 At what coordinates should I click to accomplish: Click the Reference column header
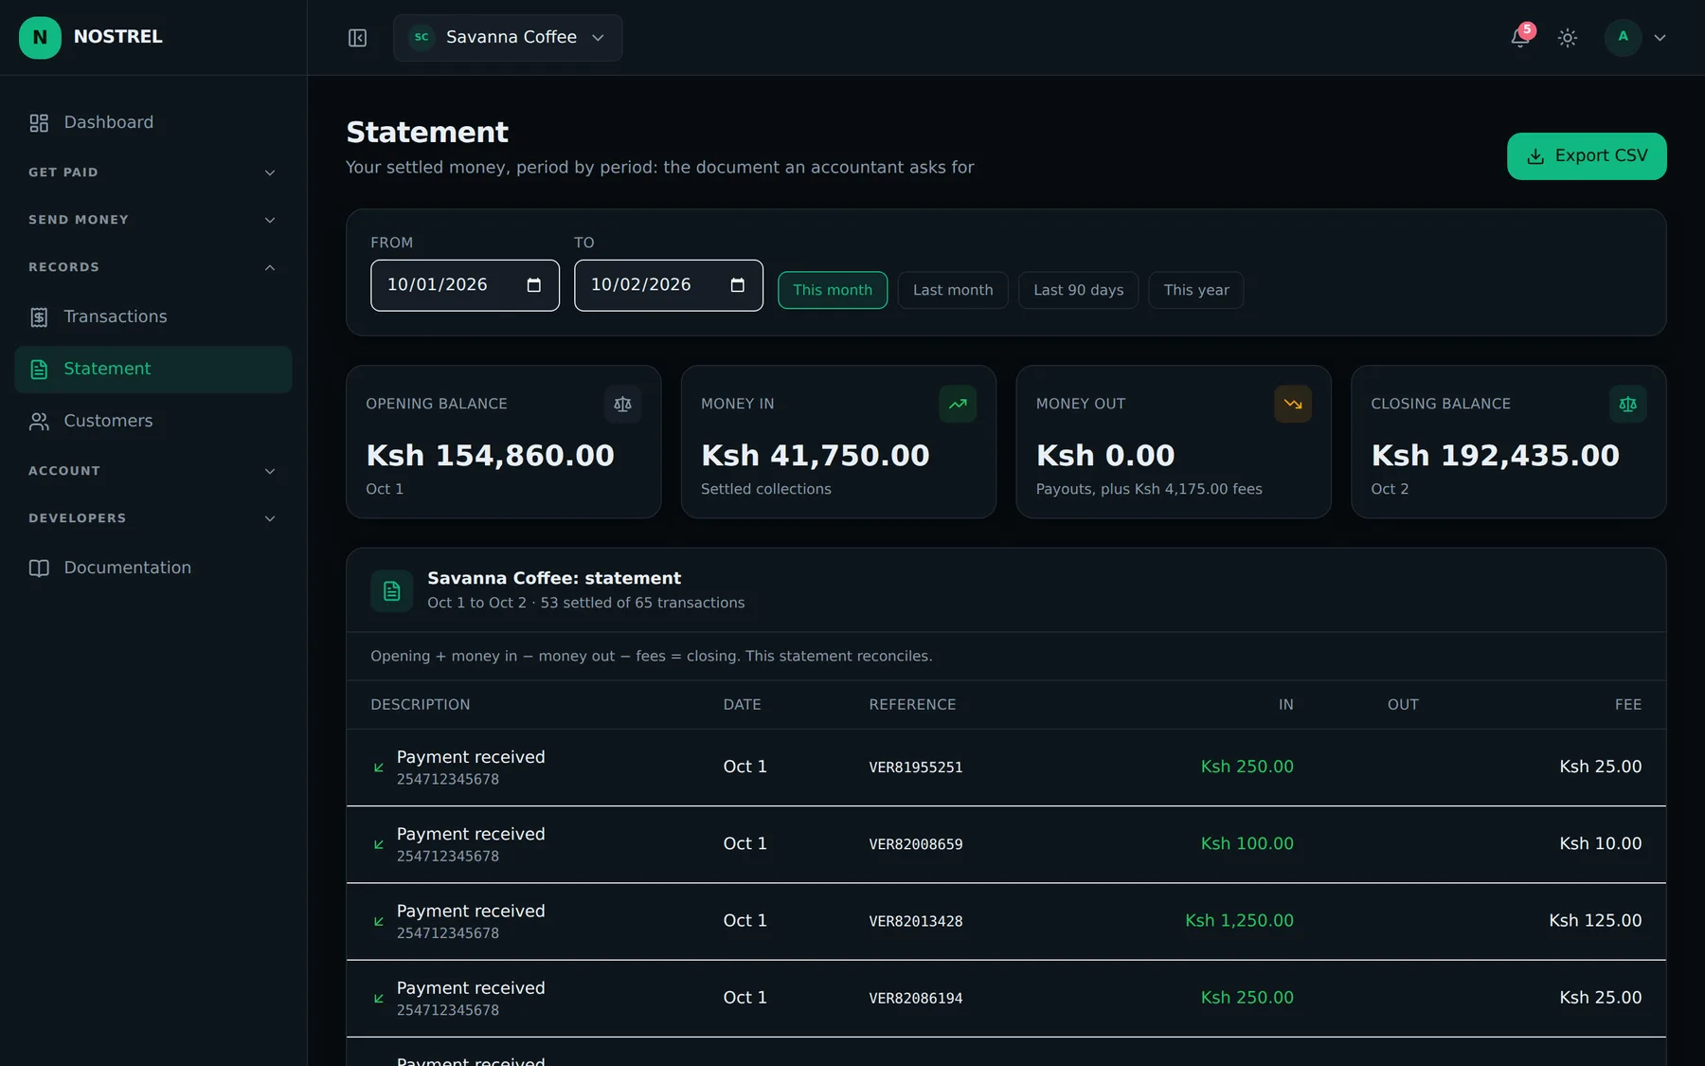pyautogui.click(x=913, y=705)
